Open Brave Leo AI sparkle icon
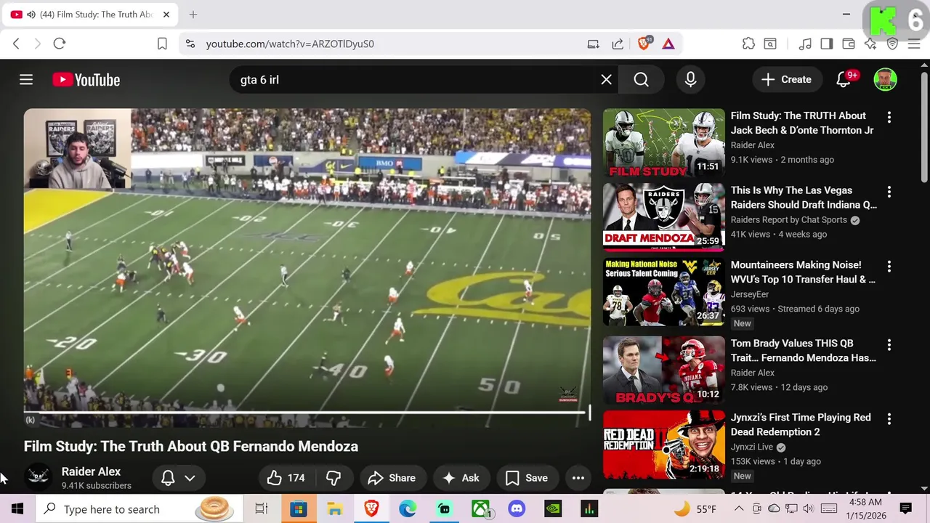Image resolution: width=930 pixels, height=523 pixels. tap(870, 44)
